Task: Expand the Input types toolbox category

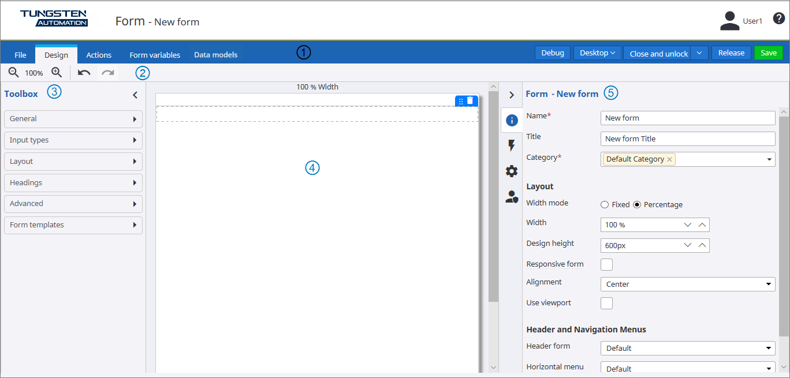Action: [x=73, y=140]
